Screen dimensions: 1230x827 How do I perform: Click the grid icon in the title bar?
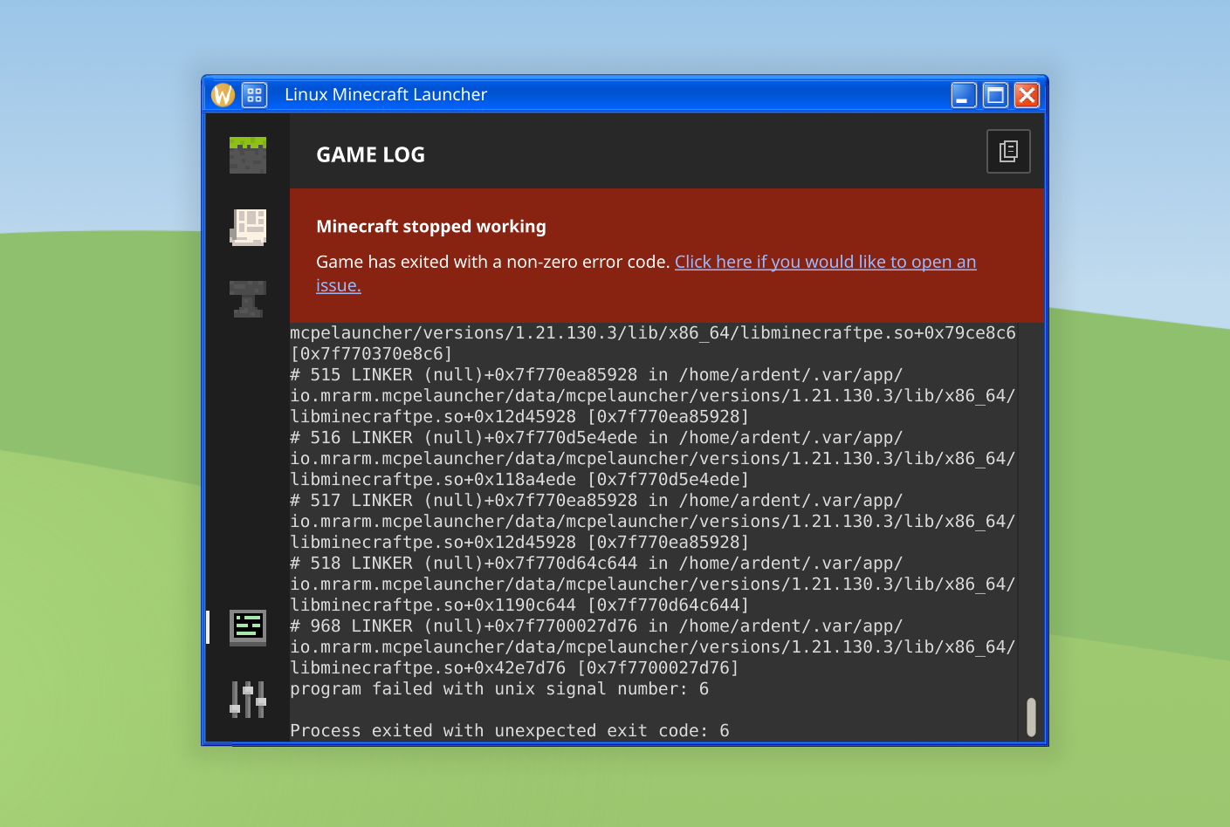[x=254, y=94]
